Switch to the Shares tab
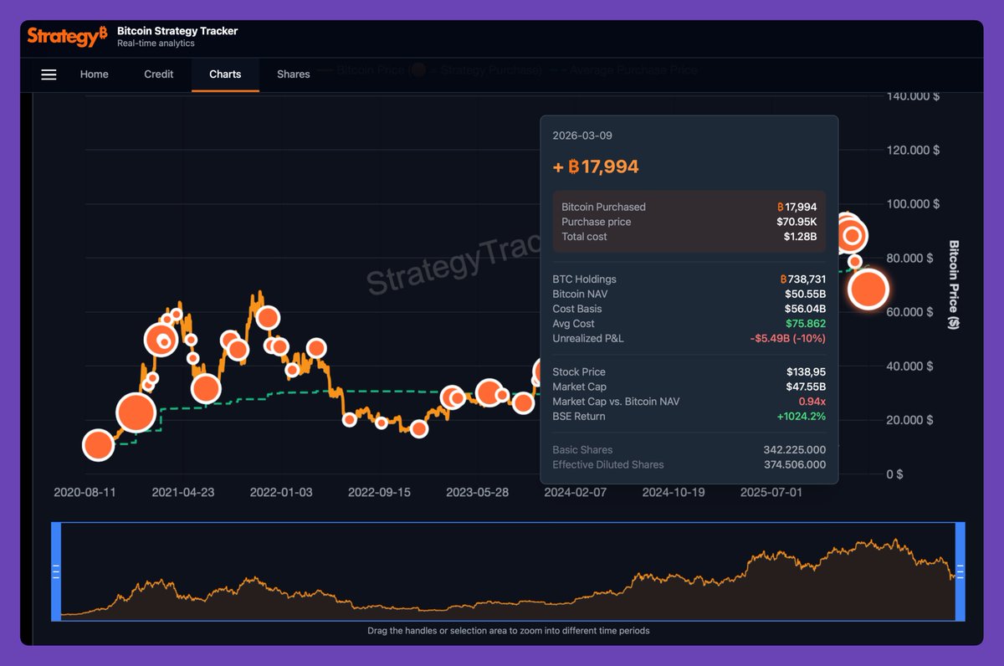The height and width of the screenshot is (666, 1004). [293, 74]
